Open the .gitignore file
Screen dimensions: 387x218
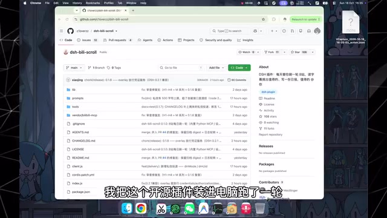pos(78,124)
